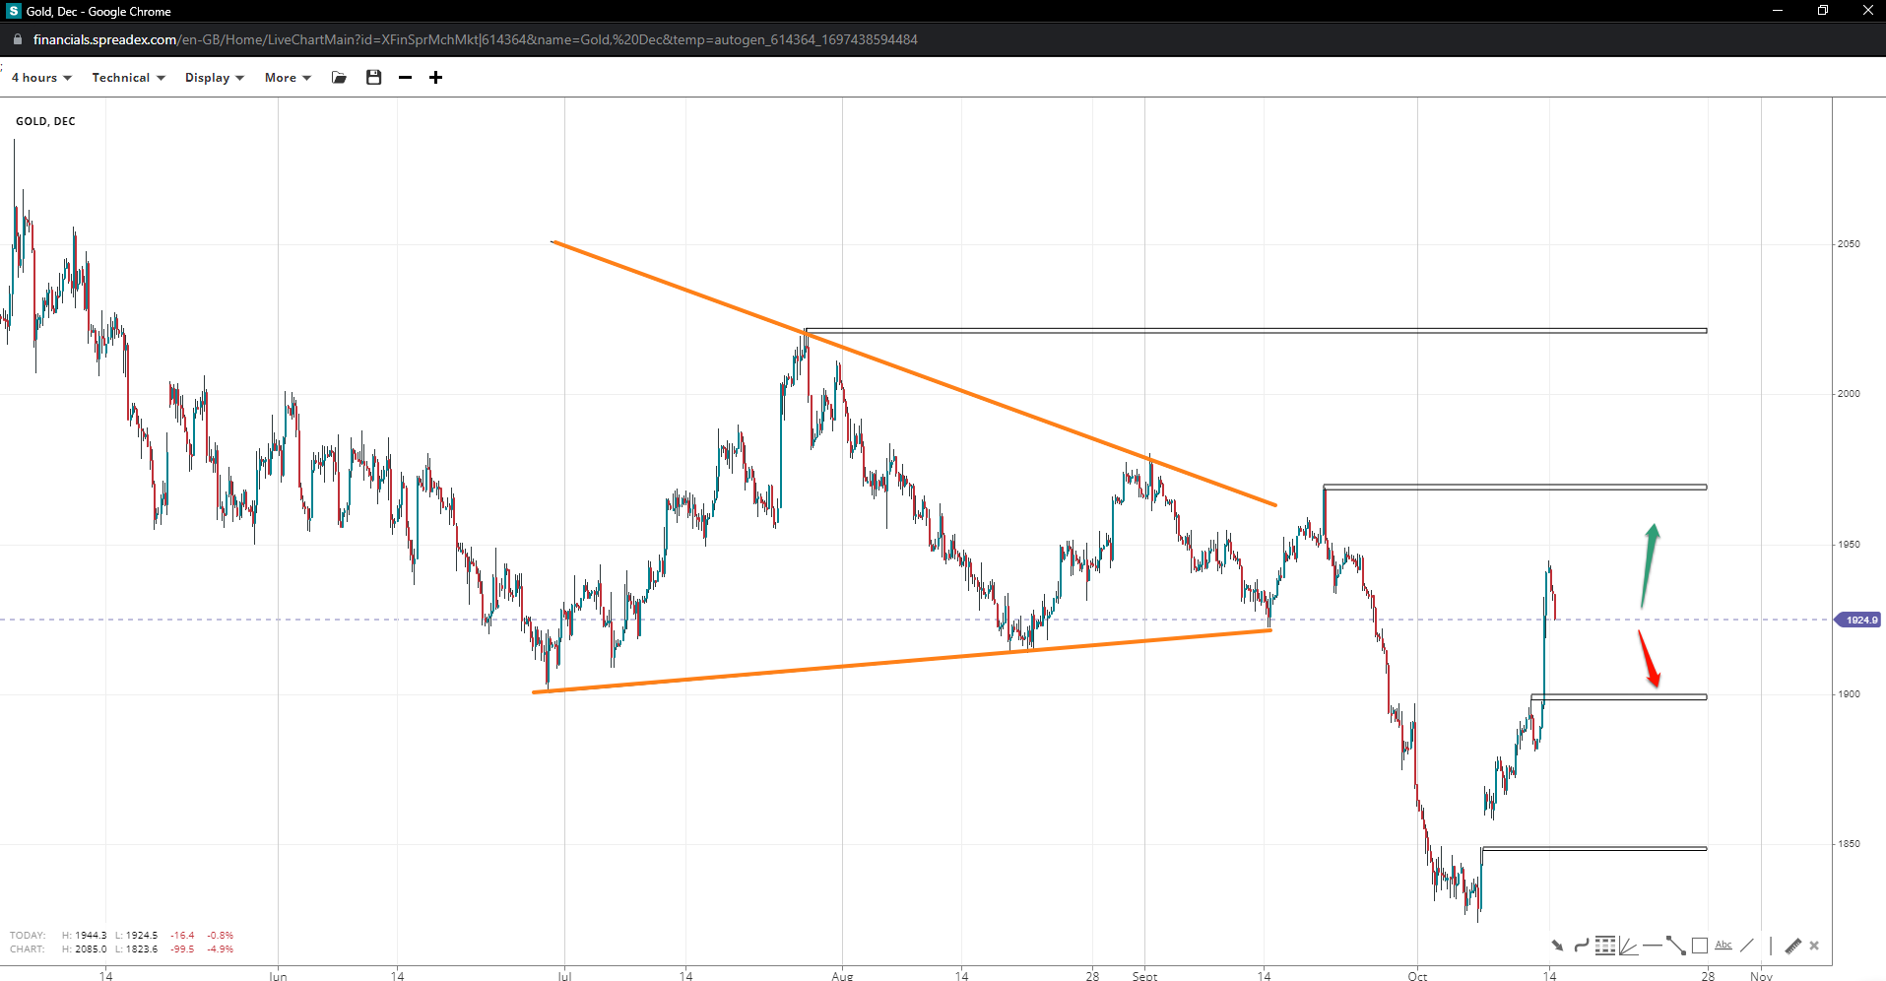This screenshot has height=981, width=1886.
Task: Save the chart using the floppy disk icon
Action: [x=373, y=78]
